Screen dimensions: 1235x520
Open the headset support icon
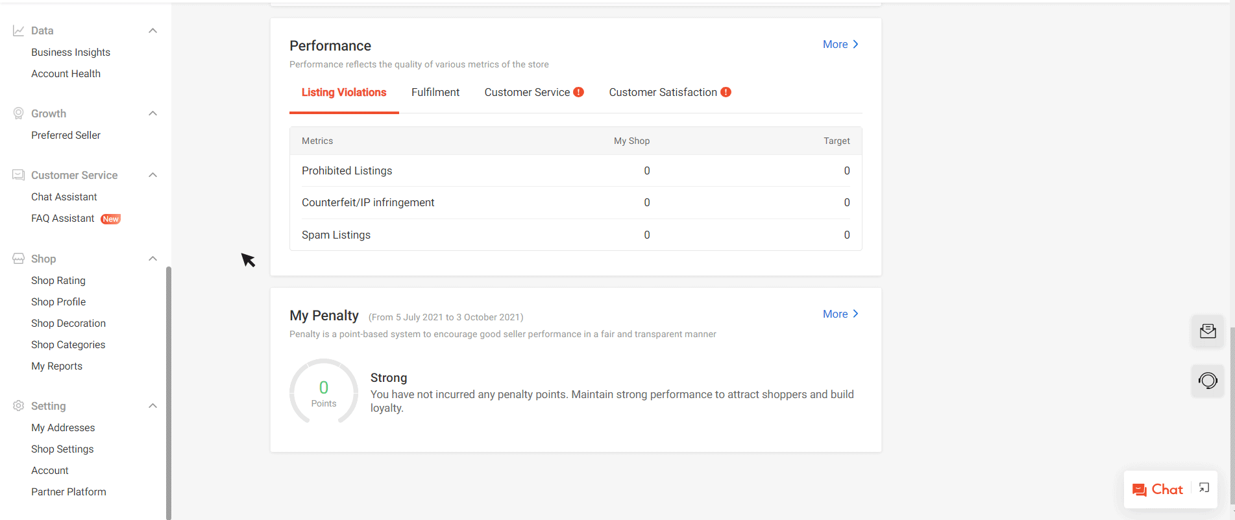(1207, 381)
